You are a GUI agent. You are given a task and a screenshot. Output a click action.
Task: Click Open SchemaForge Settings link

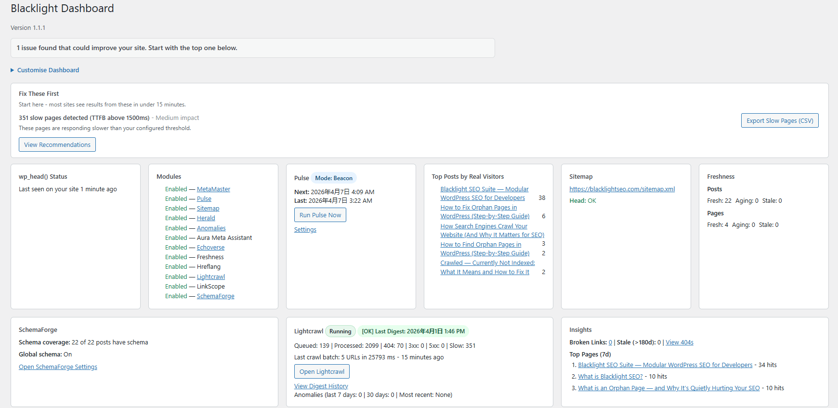point(58,367)
